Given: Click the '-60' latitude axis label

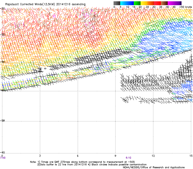Looking at the screenshot, I should tap(2, 153).
